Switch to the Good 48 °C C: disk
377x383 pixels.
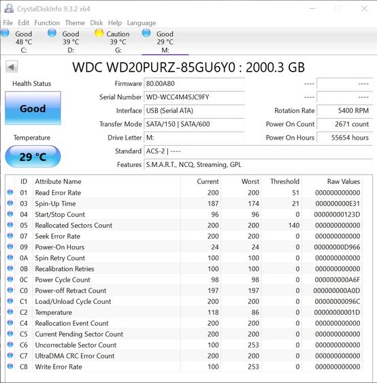(24, 42)
